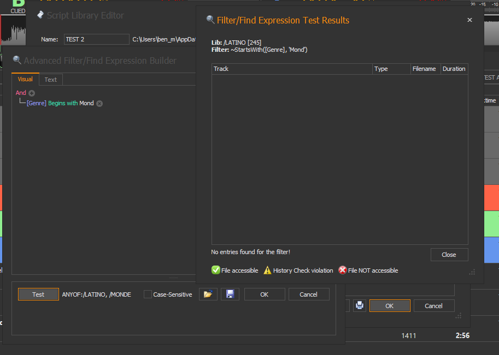Screen dimensions: 499x355
Task: Enable the Case-Sensitive checkbox
Action: [x=148, y=294]
